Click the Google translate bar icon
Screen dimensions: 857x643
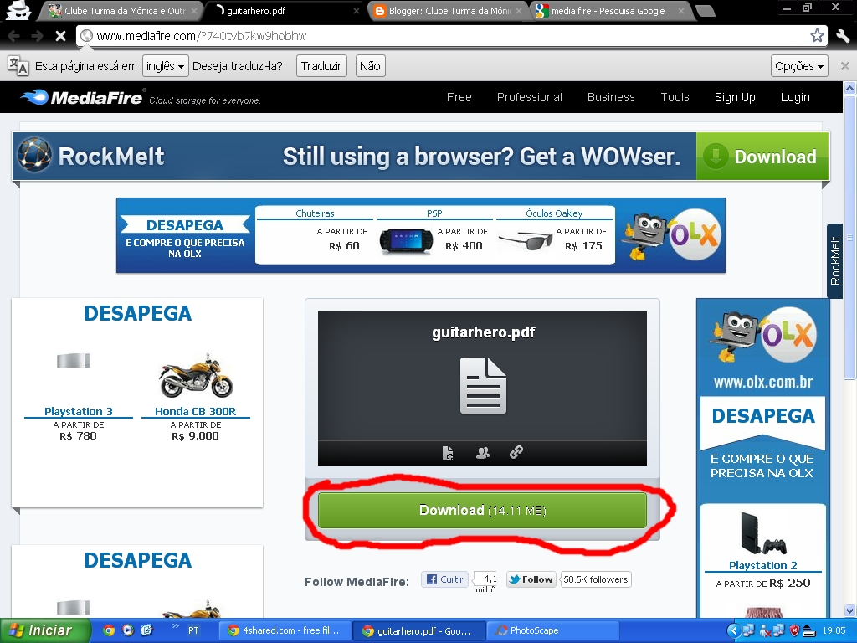pos(18,65)
